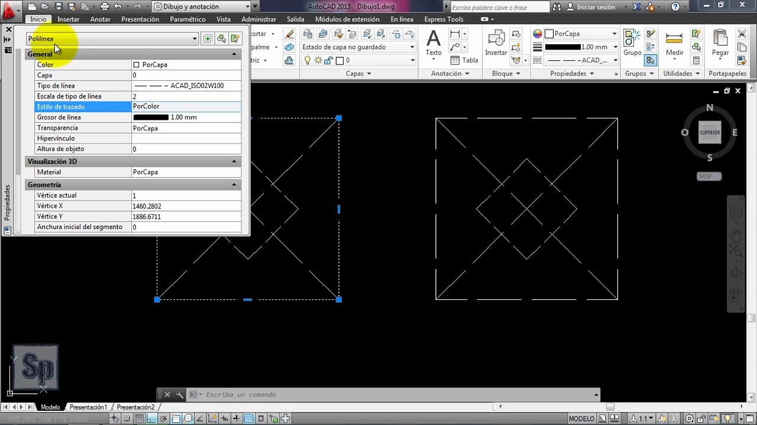
Task: Toggle the grid display in status bar
Action: click(x=139, y=419)
